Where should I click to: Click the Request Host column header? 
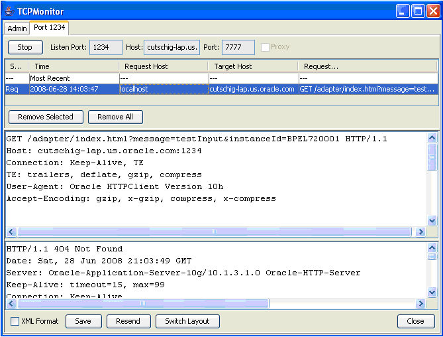click(164, 66)
